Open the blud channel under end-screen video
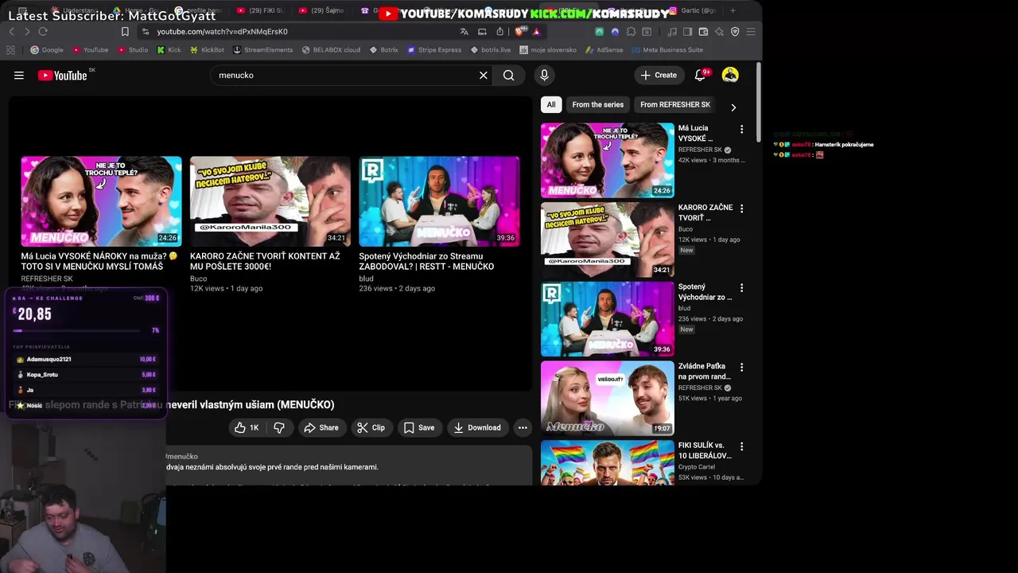The height and width of the screenshot is (573, 1018). [x=366, y=279]
